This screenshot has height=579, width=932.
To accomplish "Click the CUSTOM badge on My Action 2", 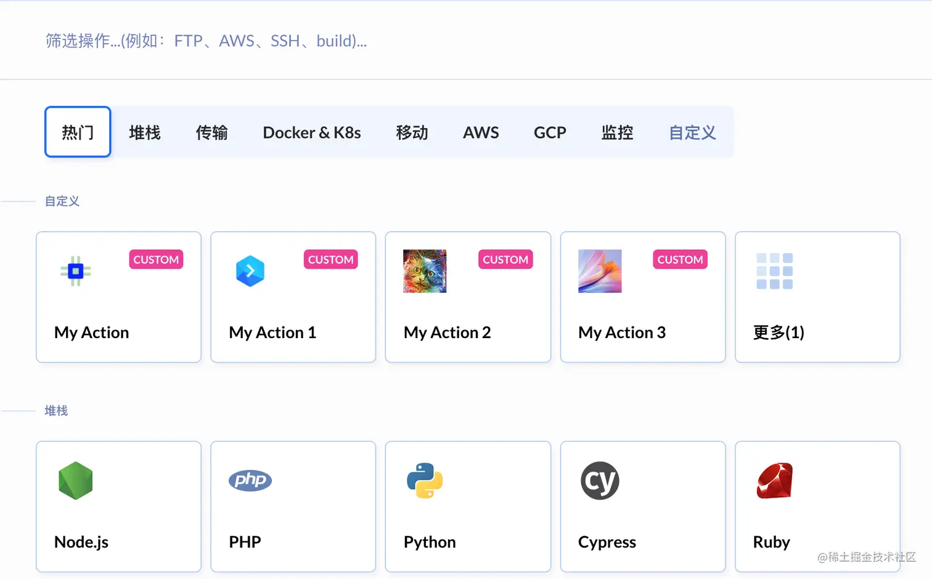I will point(505,259).
